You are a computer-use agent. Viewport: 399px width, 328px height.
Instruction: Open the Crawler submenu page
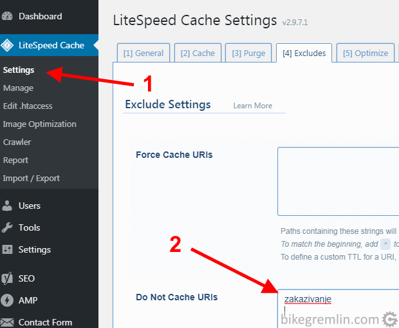click(17, 142)
